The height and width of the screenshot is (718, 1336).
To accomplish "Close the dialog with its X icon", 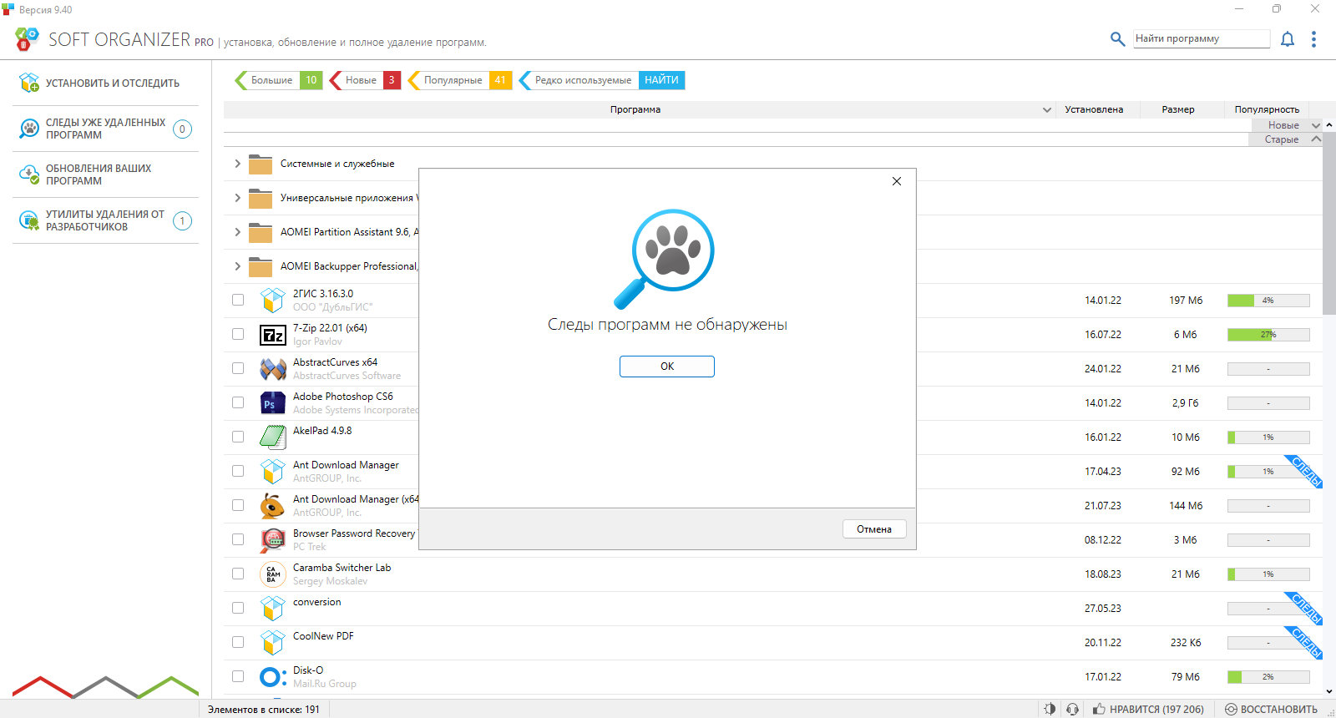I will (897, 181).
